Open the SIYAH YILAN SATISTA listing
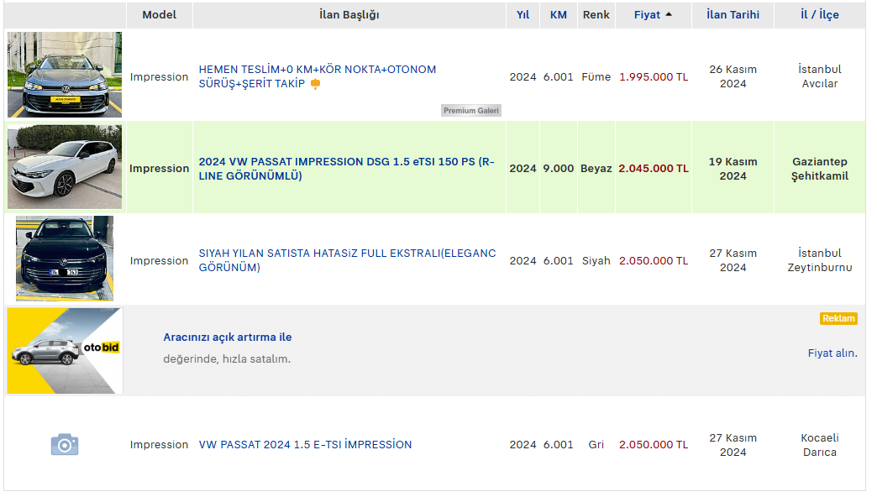 click(x=347, y=260)
